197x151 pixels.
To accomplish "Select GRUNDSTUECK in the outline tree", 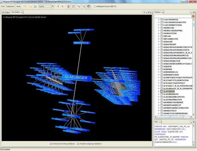I will click(170, 111).
